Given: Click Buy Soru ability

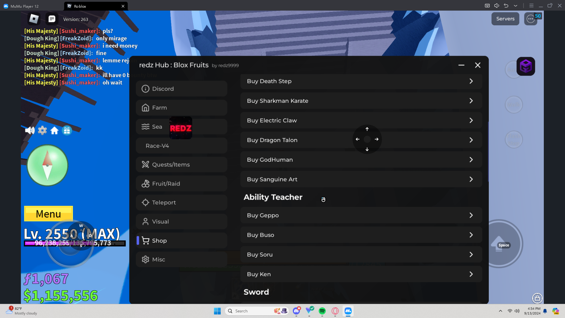Looking at the screenshot, I should (361, 254).
